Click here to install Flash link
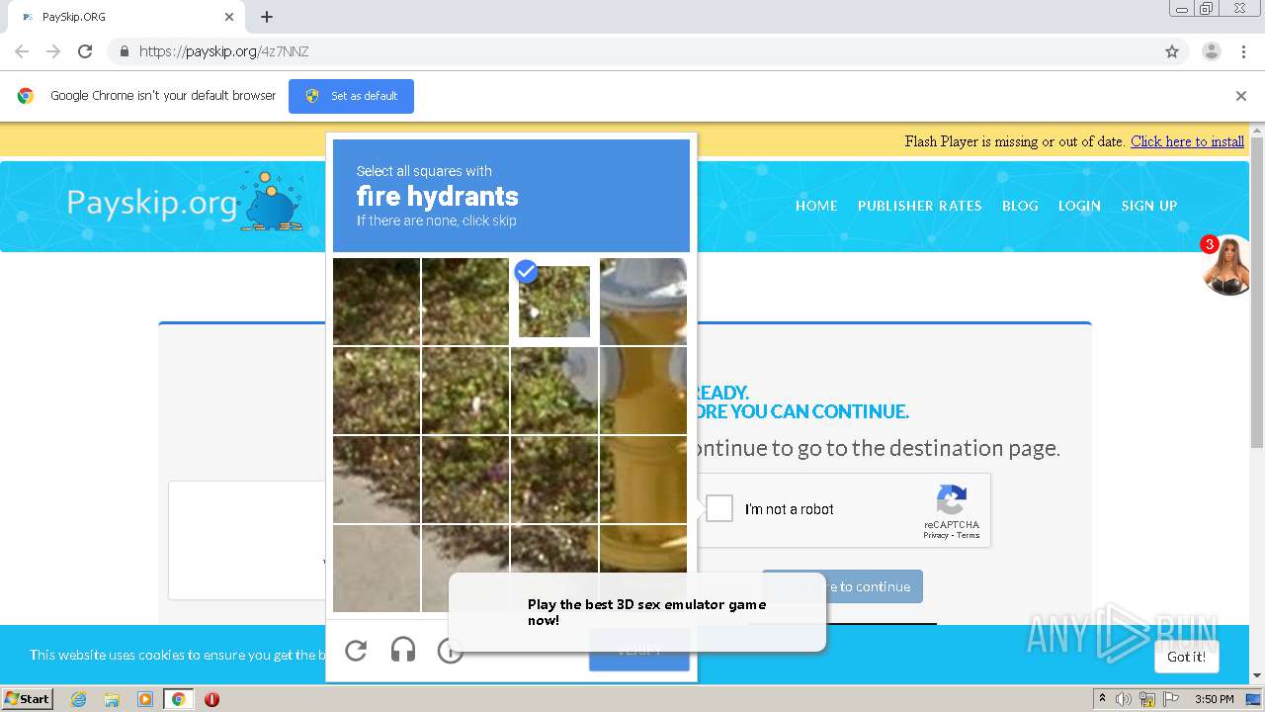The height and width of the screenshot is (712, 1265). click(x=1187, y=141)
